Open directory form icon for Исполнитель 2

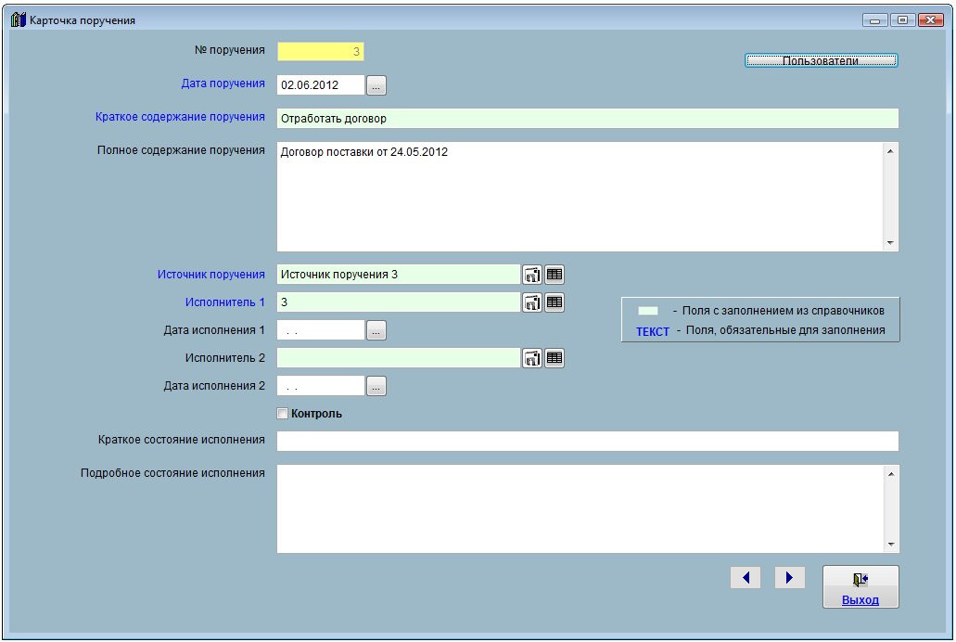click(531, 358)
